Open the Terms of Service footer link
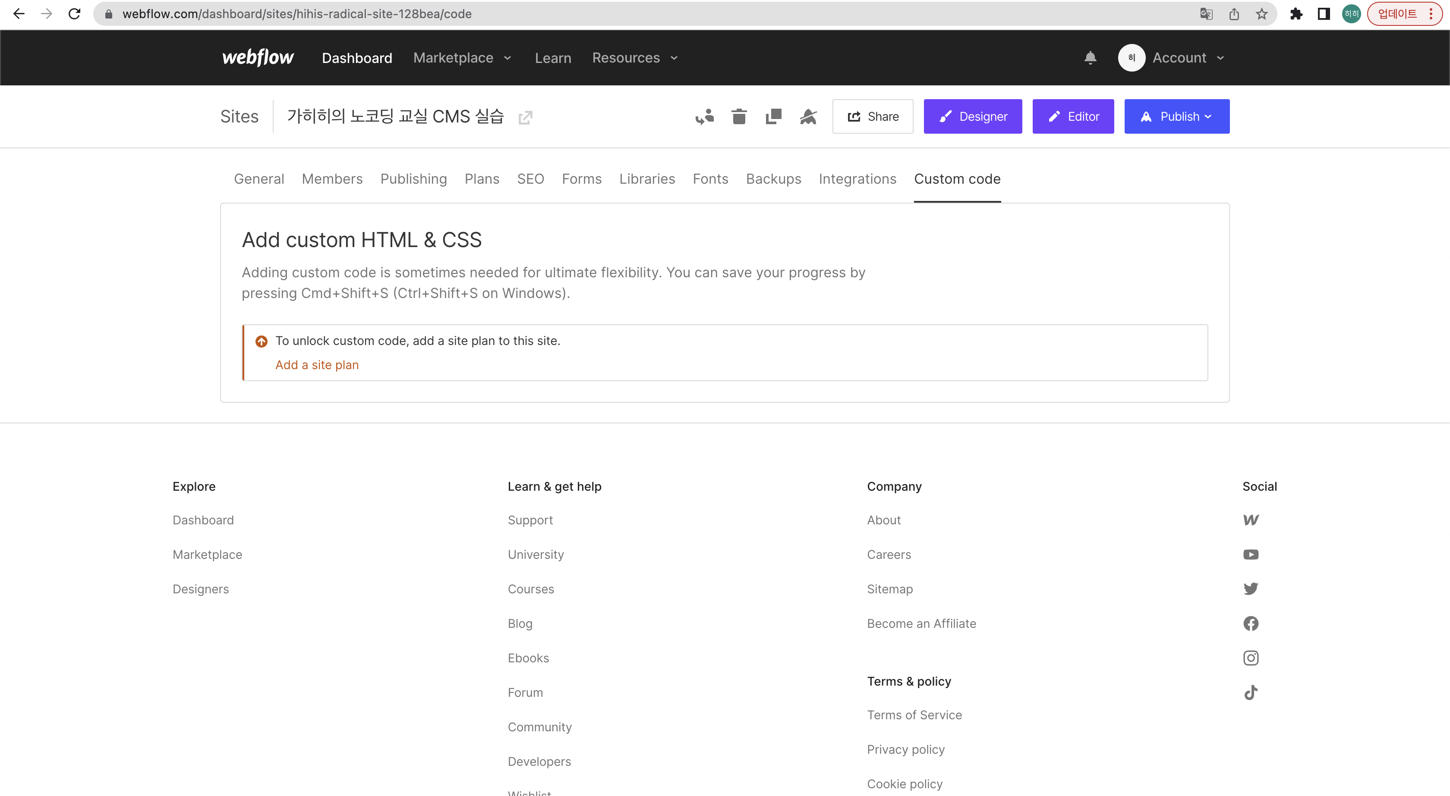Screen dimensions: 1450x796 (x=914, y=715)
